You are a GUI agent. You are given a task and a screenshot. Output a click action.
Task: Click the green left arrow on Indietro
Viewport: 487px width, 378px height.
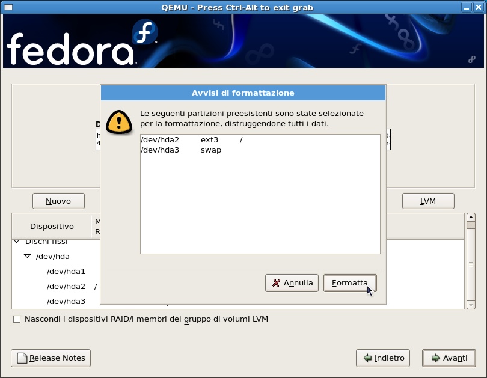pos(368,358)
